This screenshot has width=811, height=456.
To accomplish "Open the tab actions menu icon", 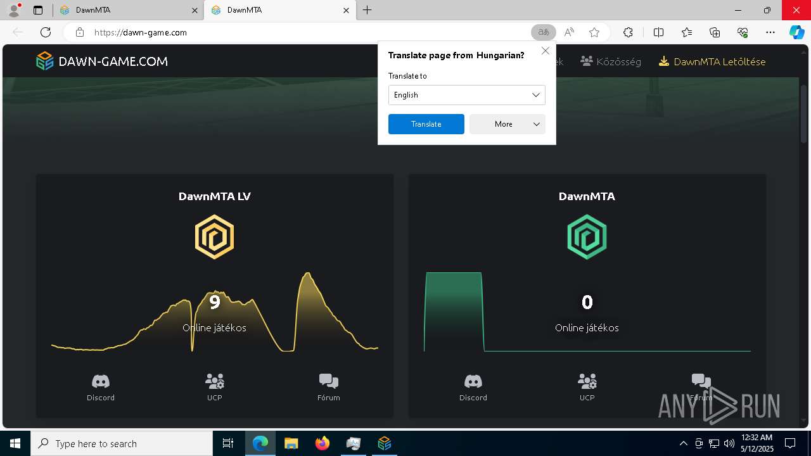I will pyautogui.click(x=38, y=10).
